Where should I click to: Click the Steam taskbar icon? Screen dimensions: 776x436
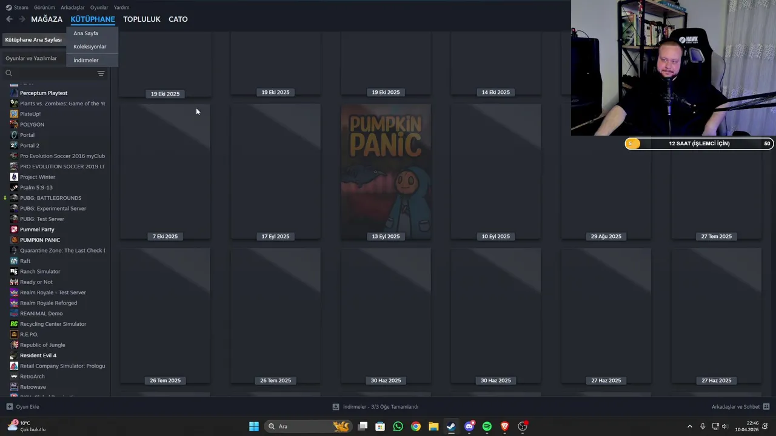tap(451, 426)
